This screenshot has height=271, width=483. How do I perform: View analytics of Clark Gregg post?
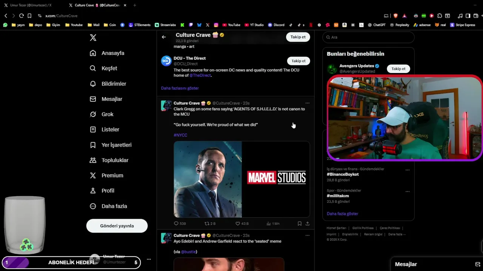click(273, 224)
